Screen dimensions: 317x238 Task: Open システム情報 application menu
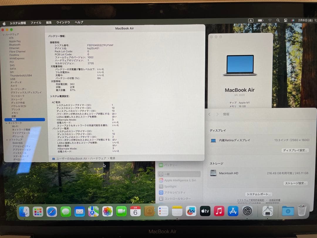(x=18, y=23)
